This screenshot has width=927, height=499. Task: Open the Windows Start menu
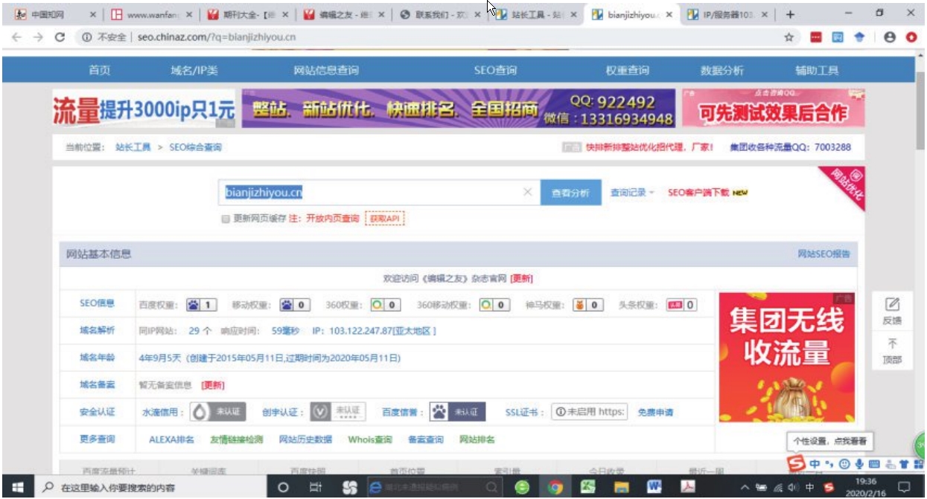click(18, 488)
